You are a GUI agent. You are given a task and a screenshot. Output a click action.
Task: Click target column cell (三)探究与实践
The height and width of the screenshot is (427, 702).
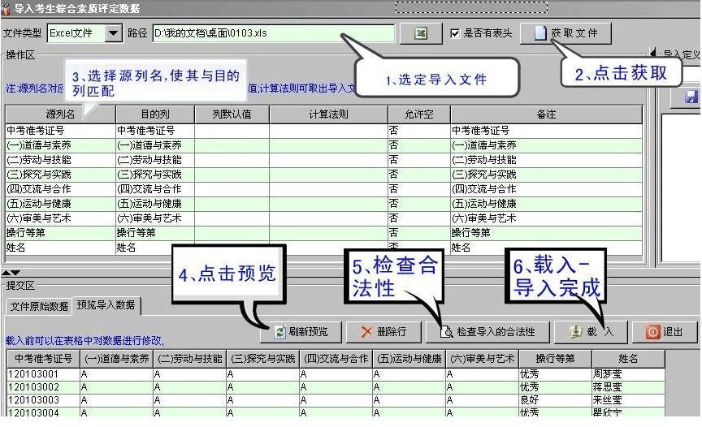[155, 175]
